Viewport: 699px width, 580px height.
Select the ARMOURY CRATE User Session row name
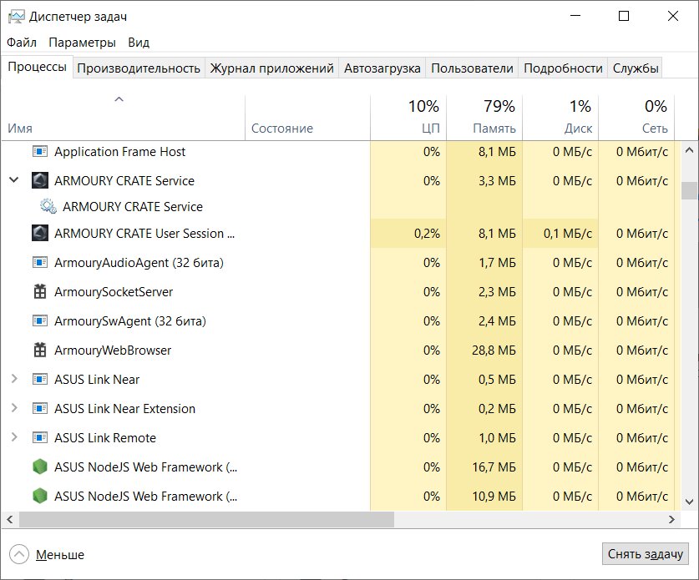point(144,234)
